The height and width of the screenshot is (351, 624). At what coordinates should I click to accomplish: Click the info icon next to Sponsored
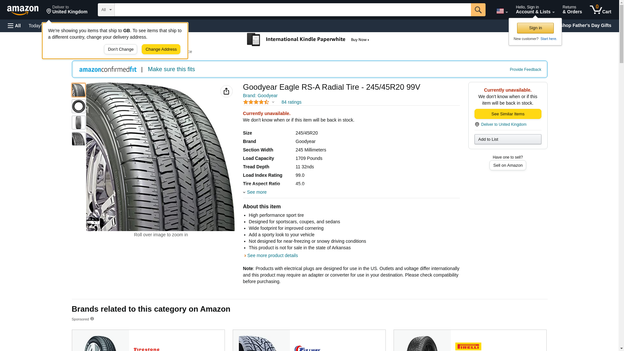pyautogui.click(x=92, y=319)
